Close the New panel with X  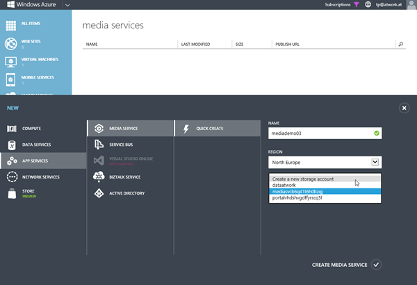404,108
